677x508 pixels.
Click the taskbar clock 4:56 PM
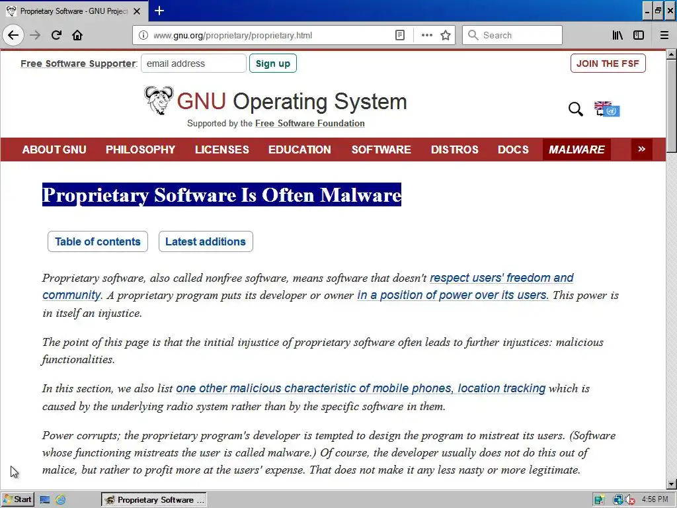pos(655,499)
